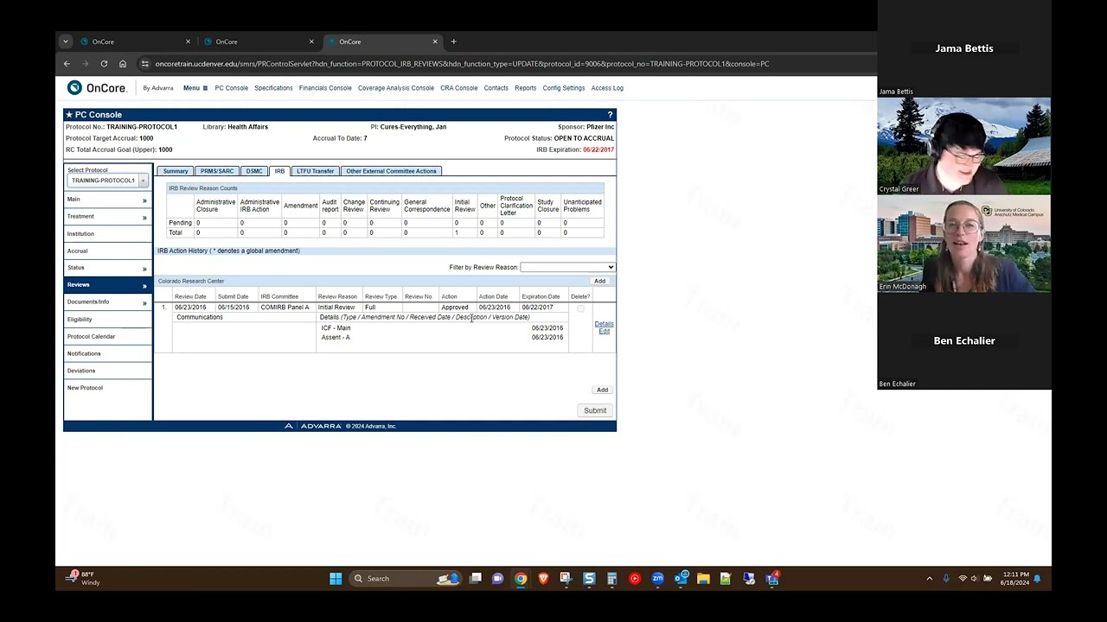Viewport: 1107px width, 622px height.
Task: Open the PC Console help question mark
Action: (610, 114)
